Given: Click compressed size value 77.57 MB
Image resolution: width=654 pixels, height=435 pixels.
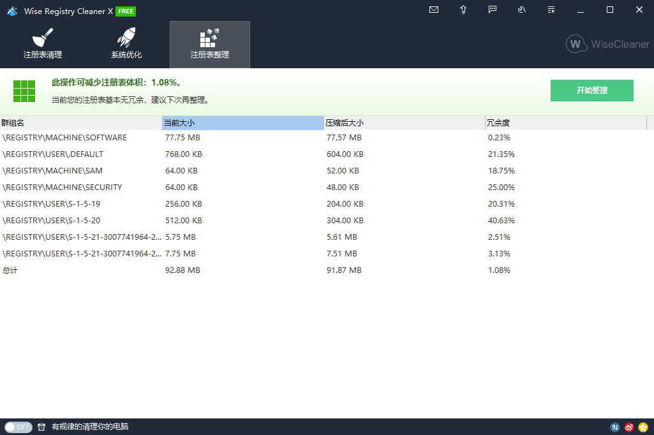Looking at the screenshot, I should (344, 138).
